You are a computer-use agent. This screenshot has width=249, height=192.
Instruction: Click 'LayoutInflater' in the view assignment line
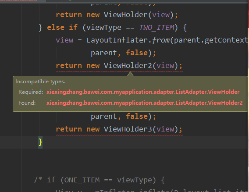pos(117,40)
